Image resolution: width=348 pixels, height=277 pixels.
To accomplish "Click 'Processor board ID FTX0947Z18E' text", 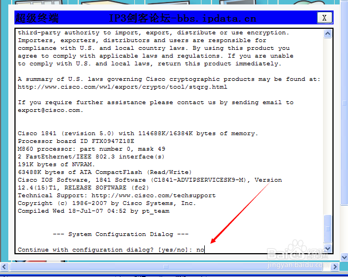I will (76, 141).
